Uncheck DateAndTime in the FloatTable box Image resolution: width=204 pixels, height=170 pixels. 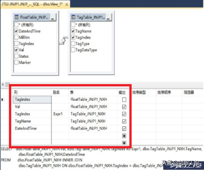tap(16, 31)
